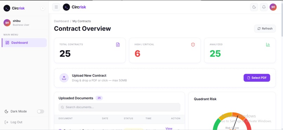Click the Total Contracts card
This screenshot has height=130, width=283.
tap(90, 50)
